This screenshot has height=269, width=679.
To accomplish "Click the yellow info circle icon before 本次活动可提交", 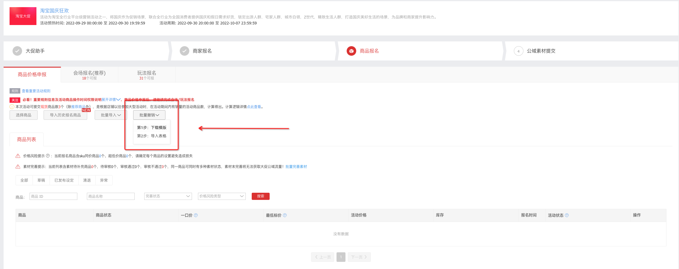I will point(12,107).
